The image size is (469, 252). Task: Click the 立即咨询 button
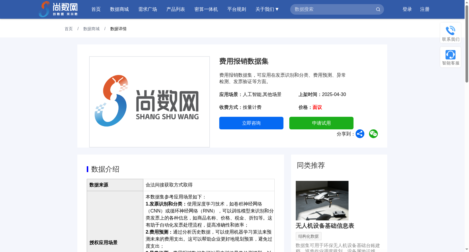(251, 123)
